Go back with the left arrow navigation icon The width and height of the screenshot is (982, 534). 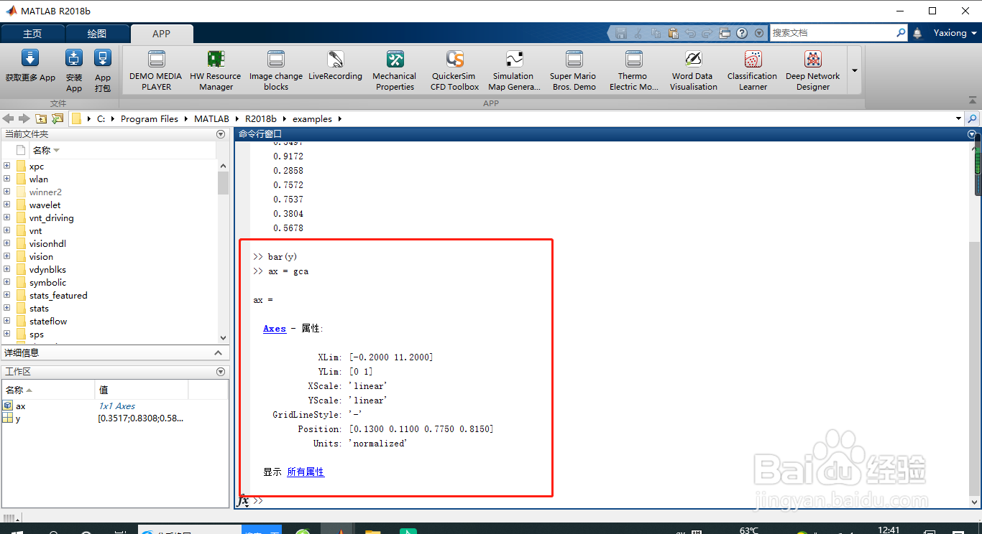9,118
